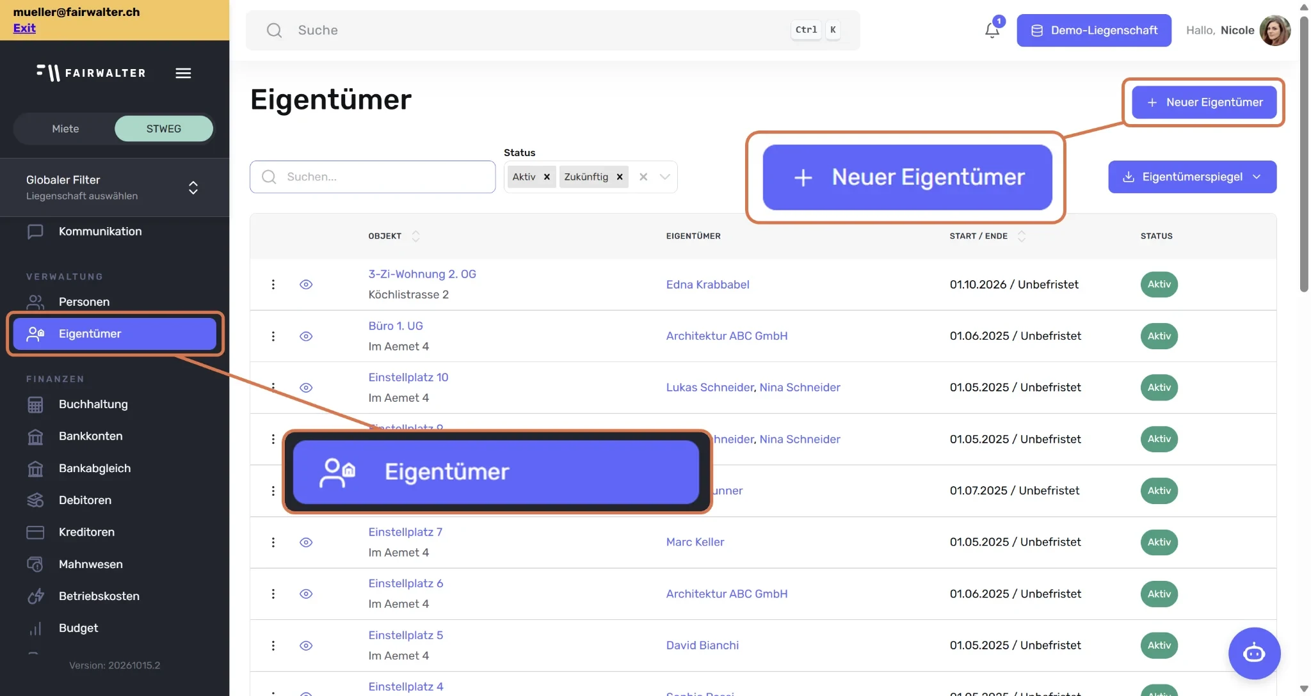Clear all status filters
The image size is (1311, 696).
[643, 177]
